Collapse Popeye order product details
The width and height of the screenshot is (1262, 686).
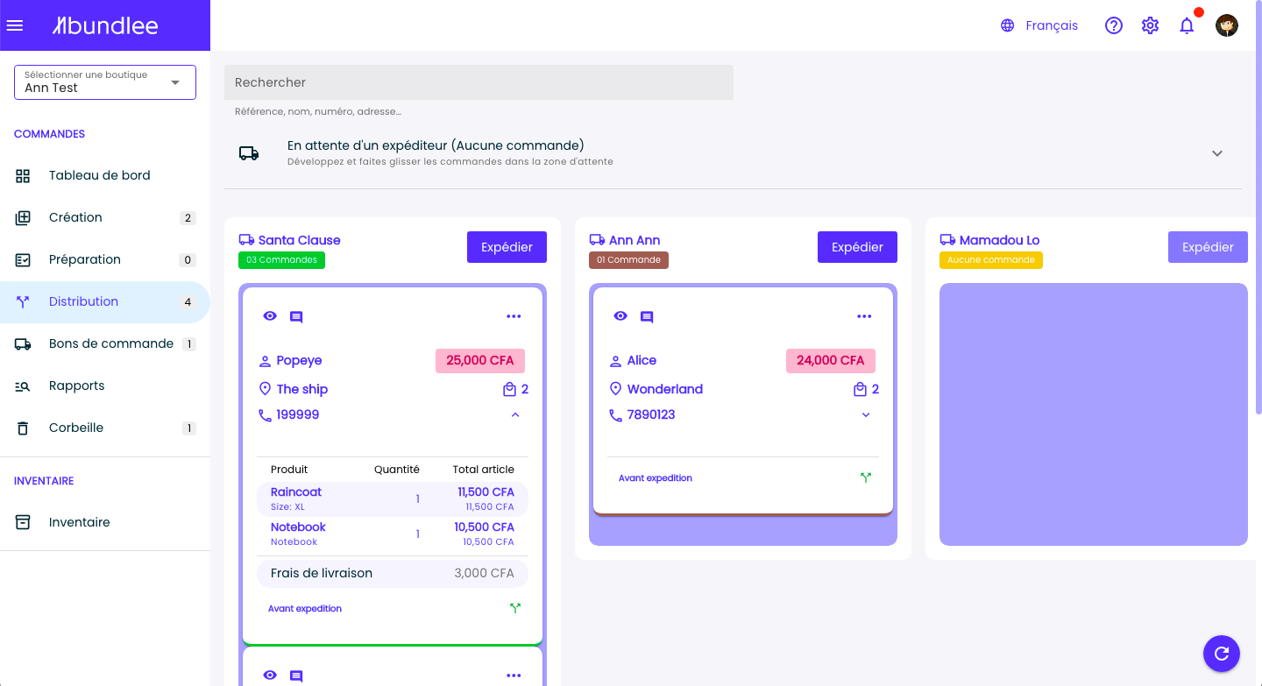515,415
